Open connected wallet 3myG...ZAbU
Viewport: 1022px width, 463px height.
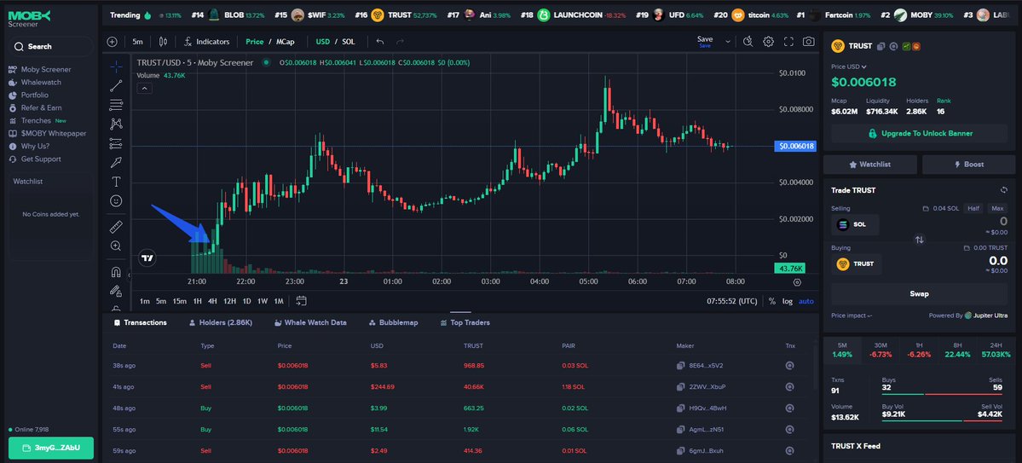point(51,448)
